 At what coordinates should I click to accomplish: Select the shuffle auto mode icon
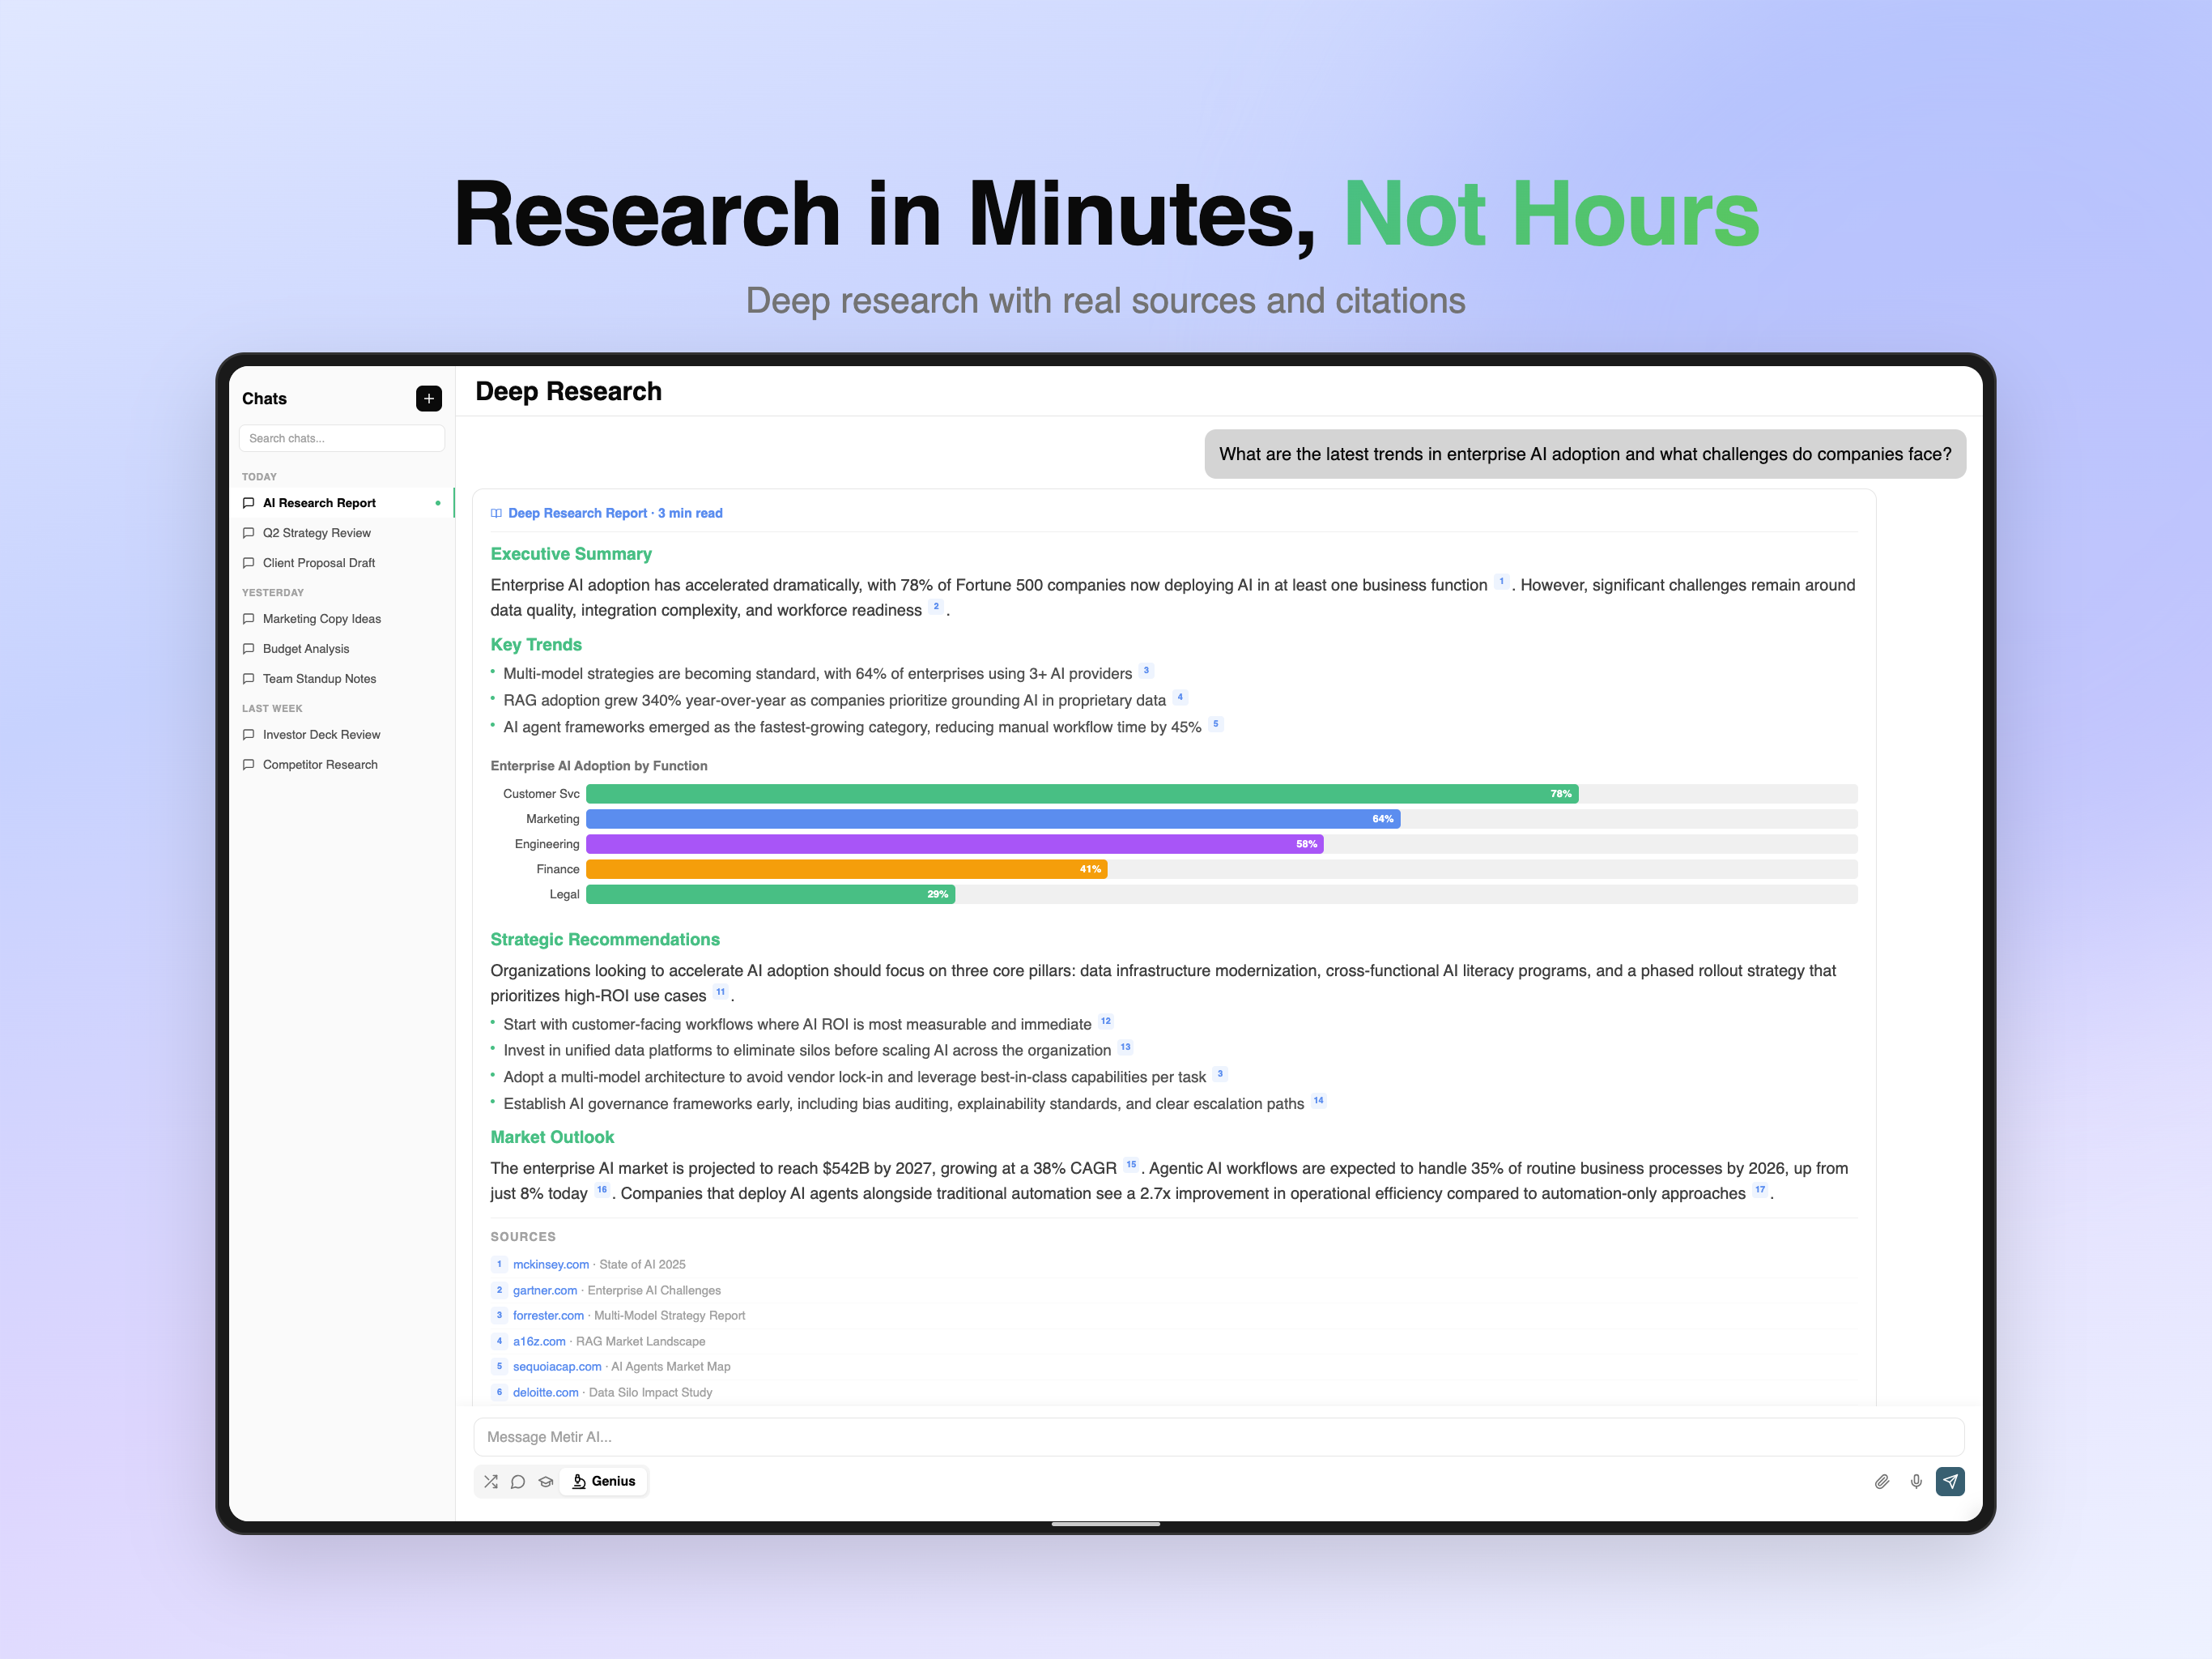pos(491,1481)
